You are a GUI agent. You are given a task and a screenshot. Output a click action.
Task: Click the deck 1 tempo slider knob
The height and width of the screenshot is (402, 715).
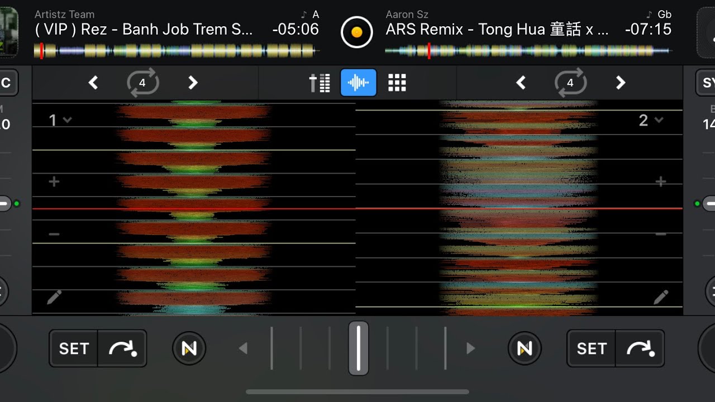click(x=4, y=203)
